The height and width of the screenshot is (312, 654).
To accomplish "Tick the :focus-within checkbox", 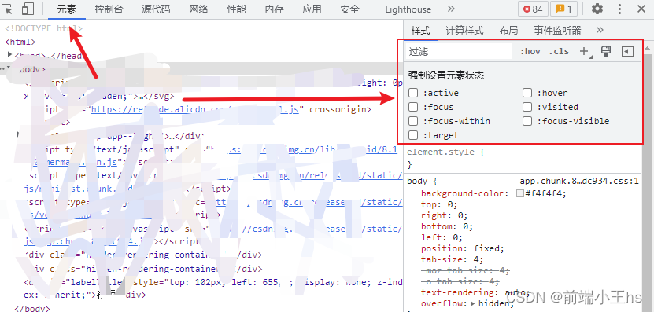I will pyautogui.click(x=413, y=121).
